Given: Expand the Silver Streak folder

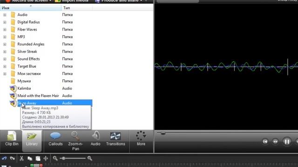Looking at the screenshot, I should 5,51.
